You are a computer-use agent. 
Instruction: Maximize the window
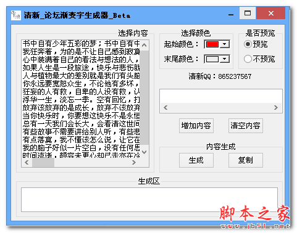248,13
